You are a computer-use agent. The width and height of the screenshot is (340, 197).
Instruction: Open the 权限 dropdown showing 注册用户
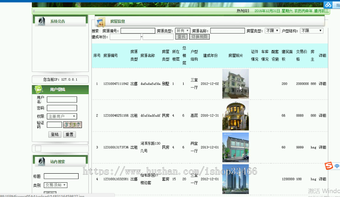click(x=62, y=116)
